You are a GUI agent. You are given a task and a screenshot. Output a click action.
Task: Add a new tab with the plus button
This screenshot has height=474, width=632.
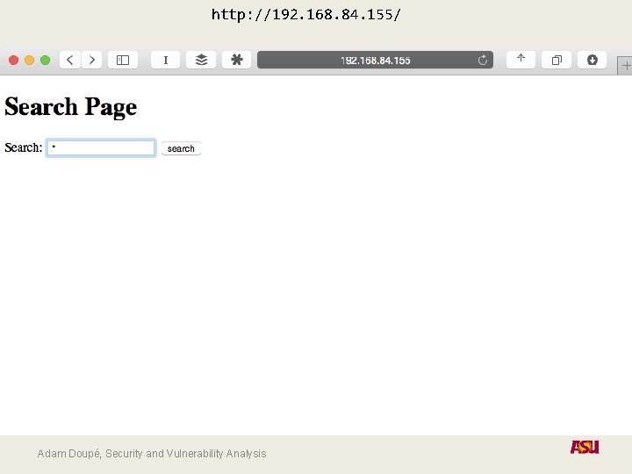(x=626, y=65)
